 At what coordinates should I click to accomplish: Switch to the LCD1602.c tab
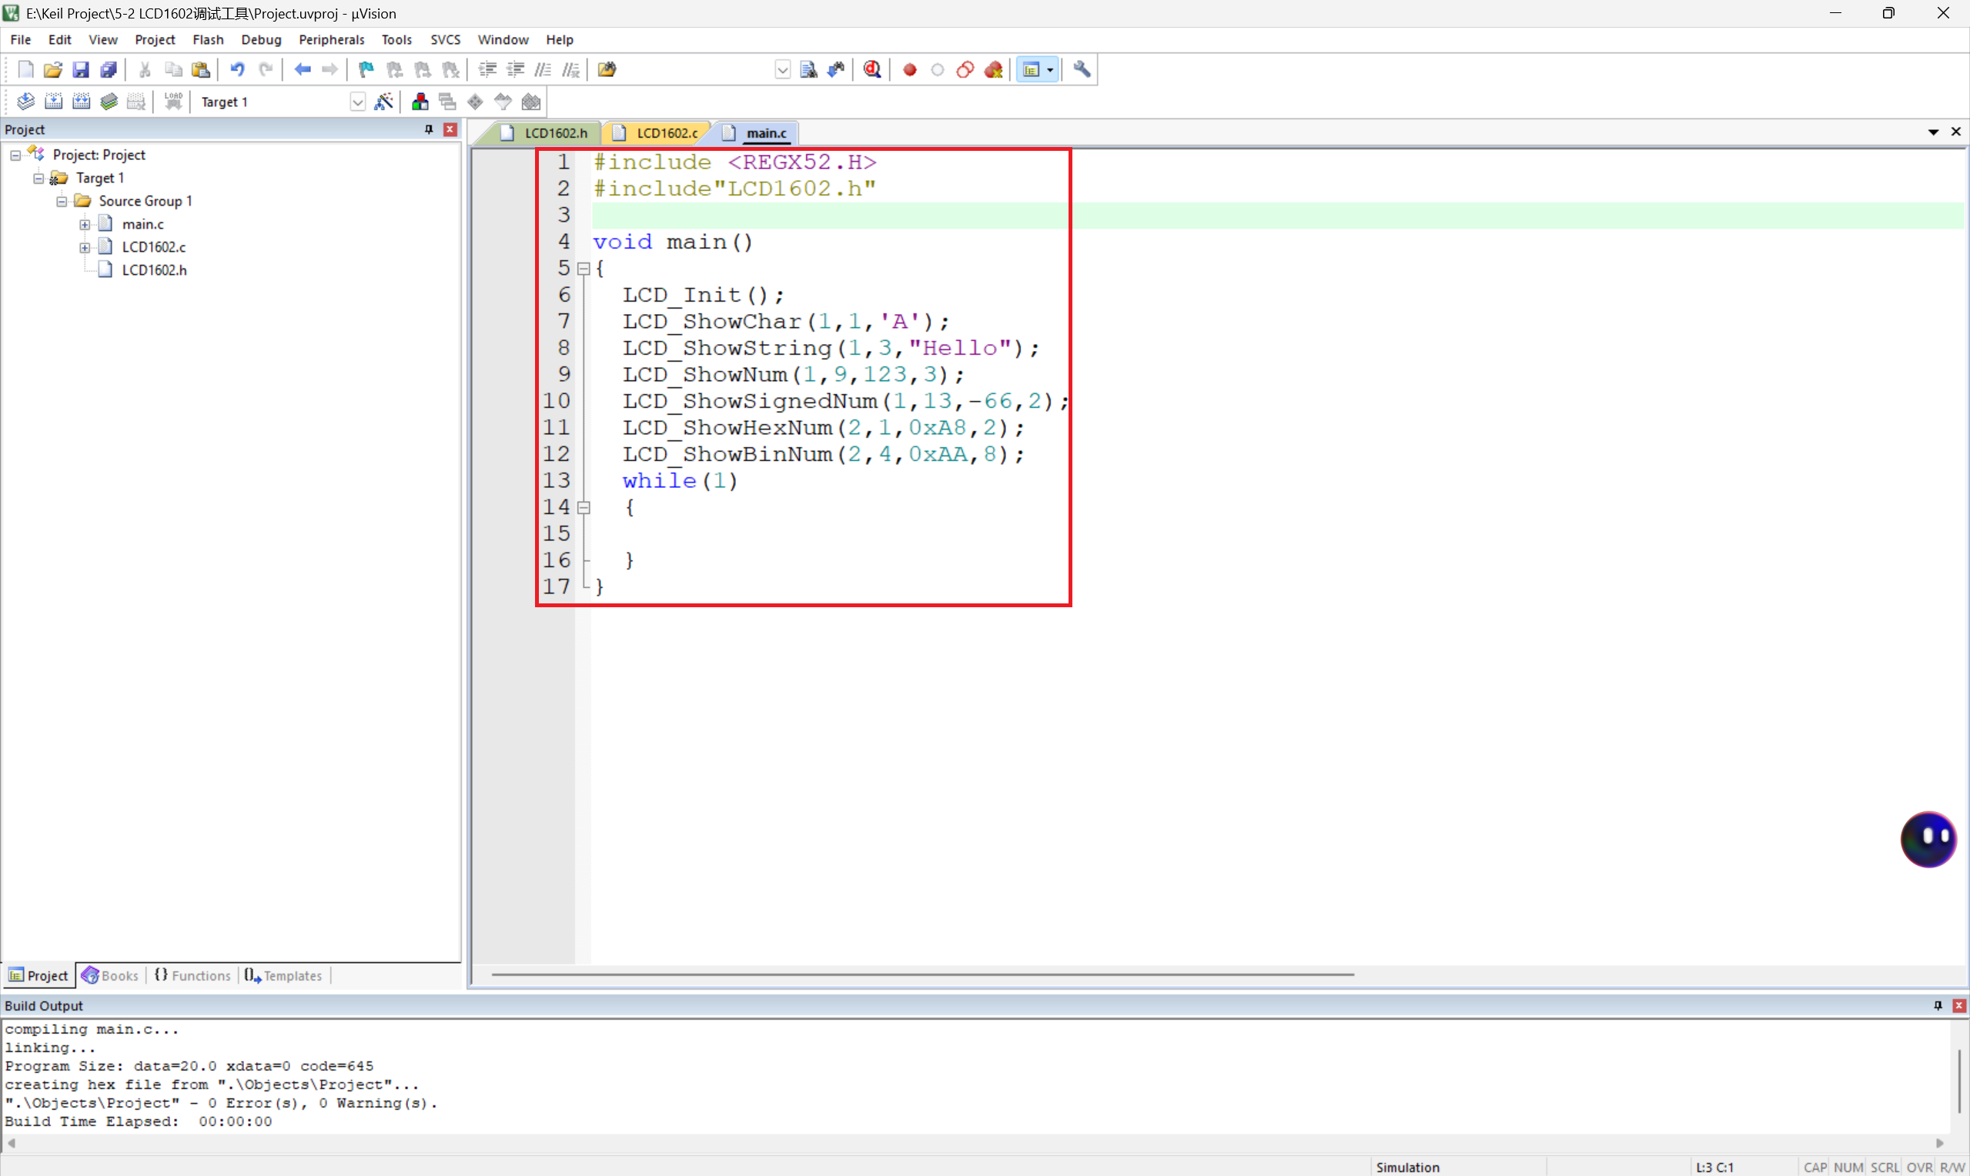[666, 133]
